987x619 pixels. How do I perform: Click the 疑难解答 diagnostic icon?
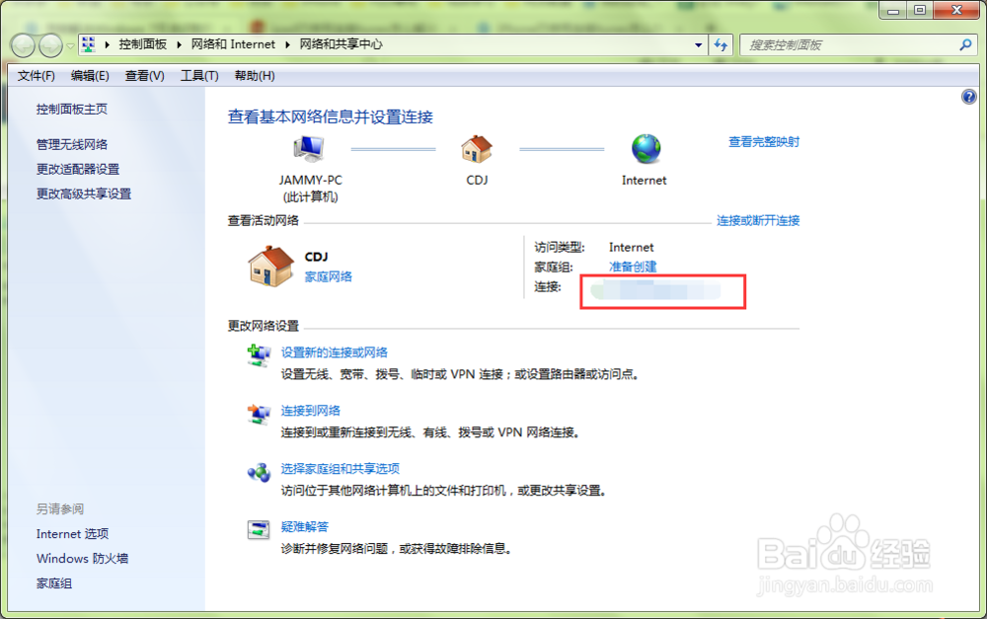pyautogui.click(x=259, y=531)
